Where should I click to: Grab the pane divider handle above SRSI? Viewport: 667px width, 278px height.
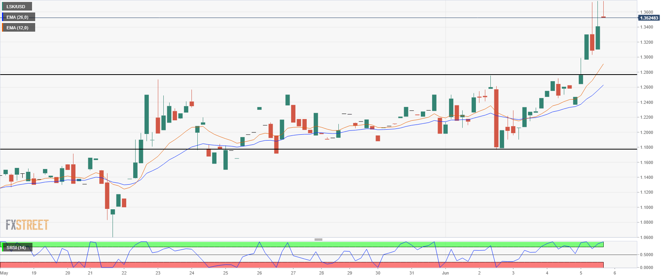coord(318,239)
